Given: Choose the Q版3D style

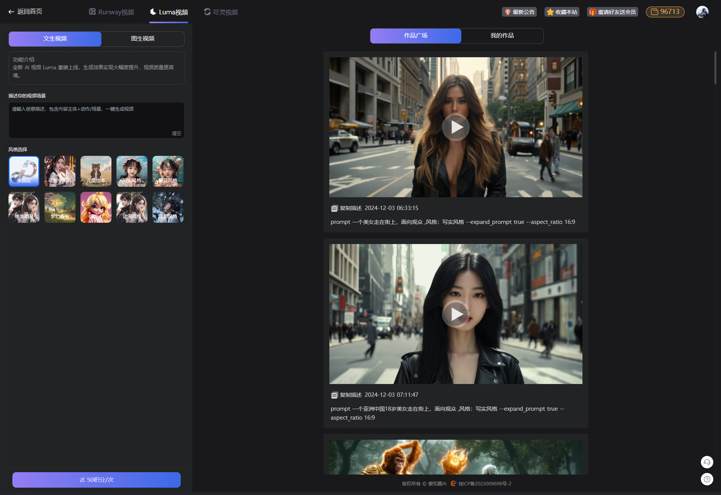Looking at the screenshot, I should [96, 207].
